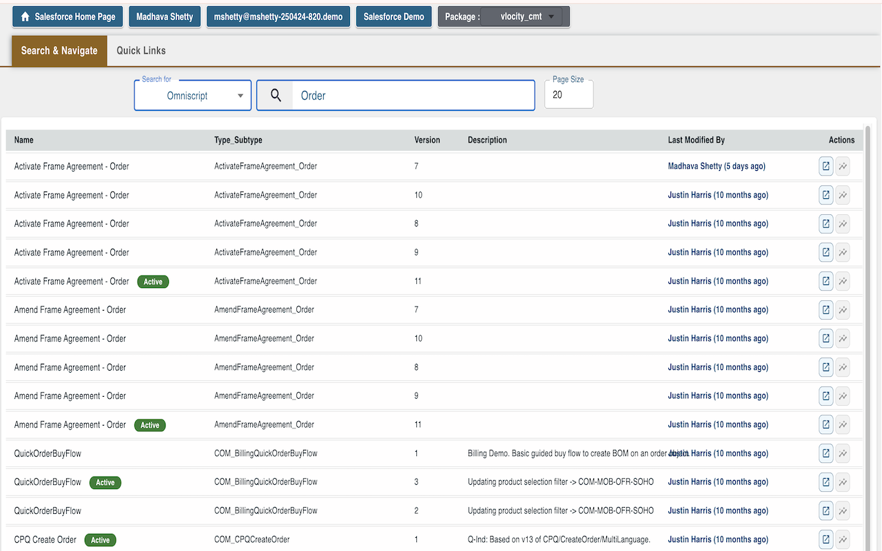
Task: Click the Name column header
Action: [24, 140]
